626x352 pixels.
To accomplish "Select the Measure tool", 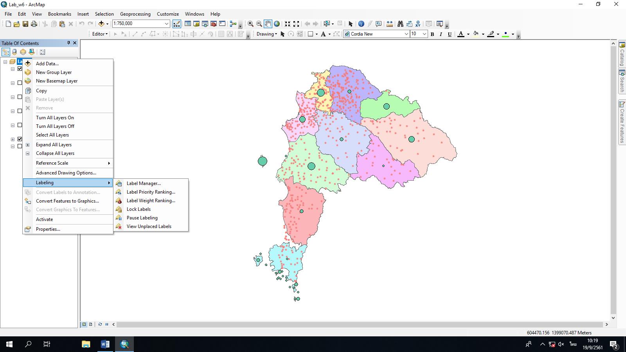I will [x=390, y=23].
